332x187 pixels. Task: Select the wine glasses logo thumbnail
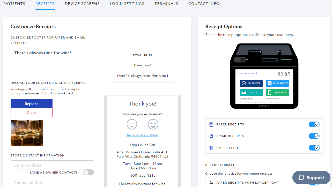click(x=27, y=133)
